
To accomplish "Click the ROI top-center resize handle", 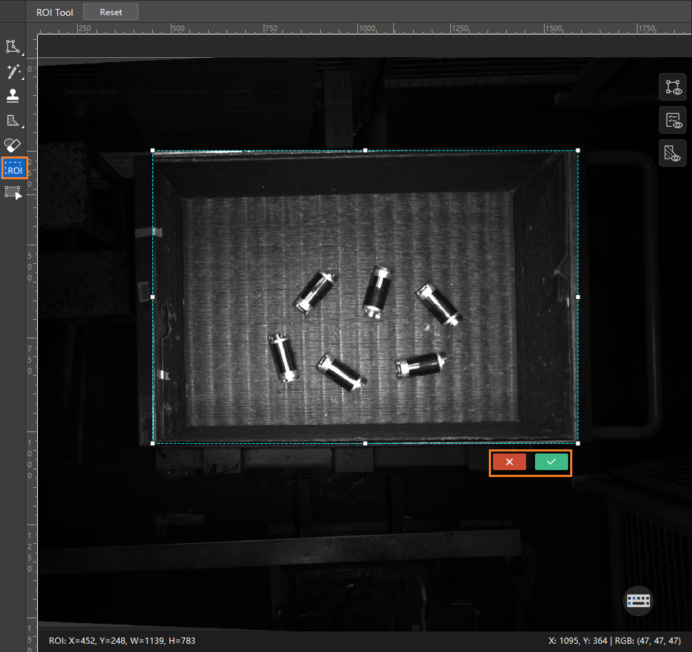I will click(x=365, y=151).
